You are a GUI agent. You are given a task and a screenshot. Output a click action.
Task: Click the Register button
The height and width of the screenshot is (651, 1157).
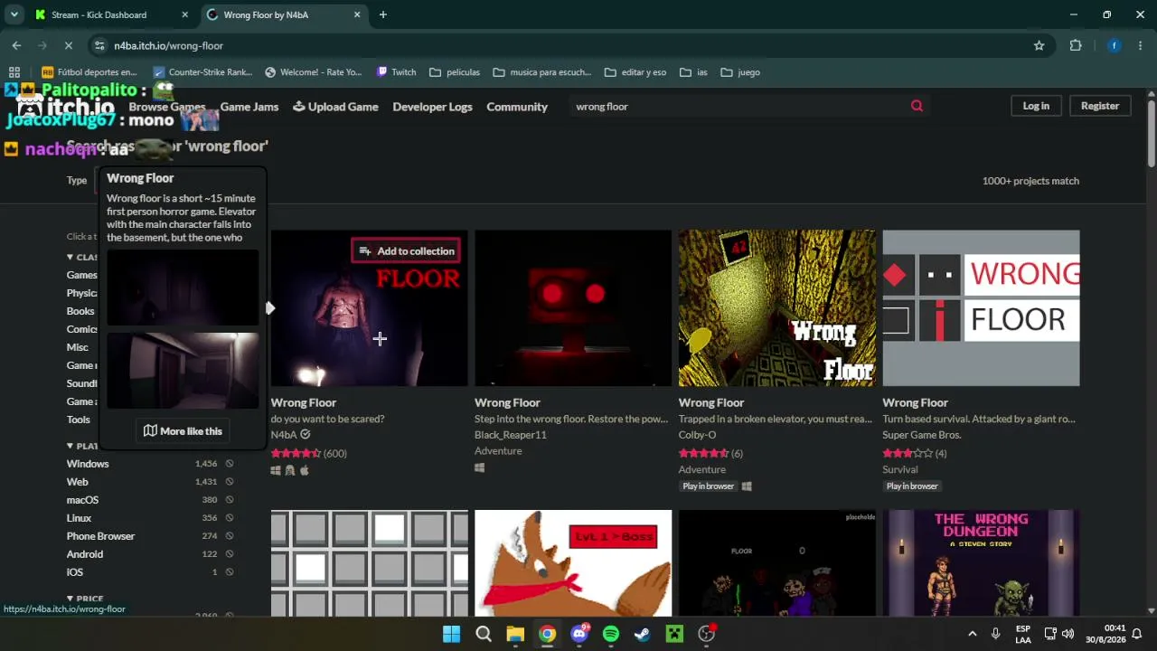click(1100, 106)
